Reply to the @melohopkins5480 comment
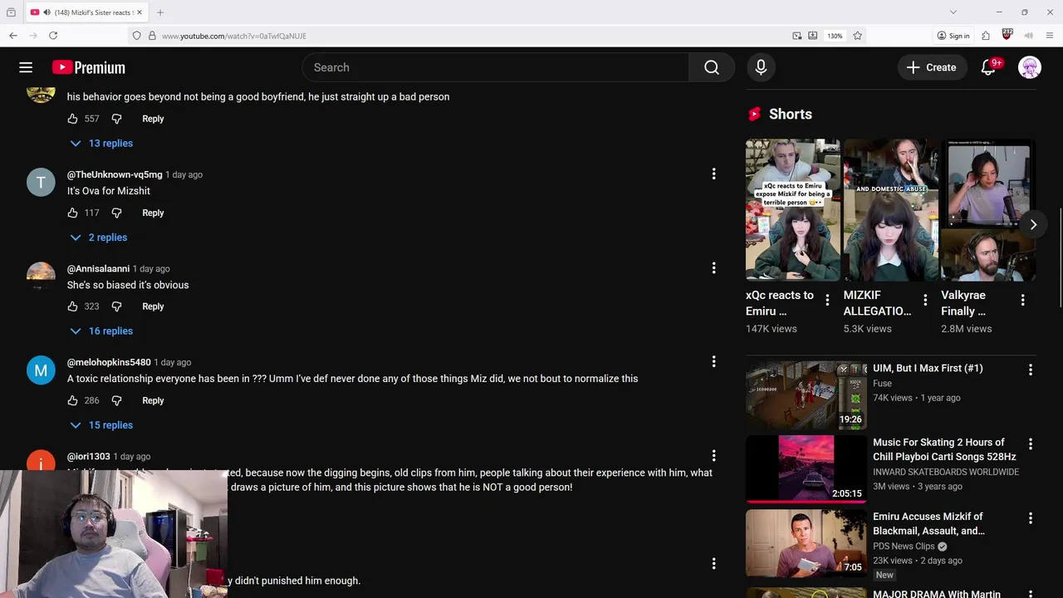Viewport: 1063px width, 598px height. [153, 400]
